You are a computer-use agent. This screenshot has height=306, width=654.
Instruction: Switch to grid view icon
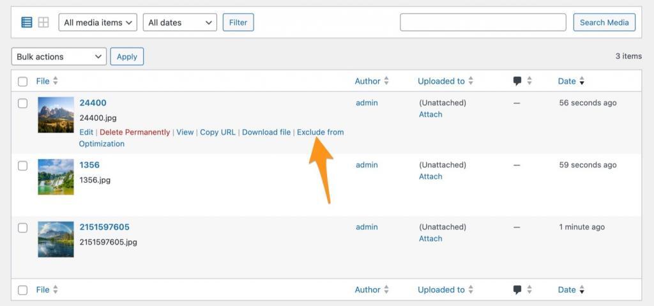tap(43, 22)
